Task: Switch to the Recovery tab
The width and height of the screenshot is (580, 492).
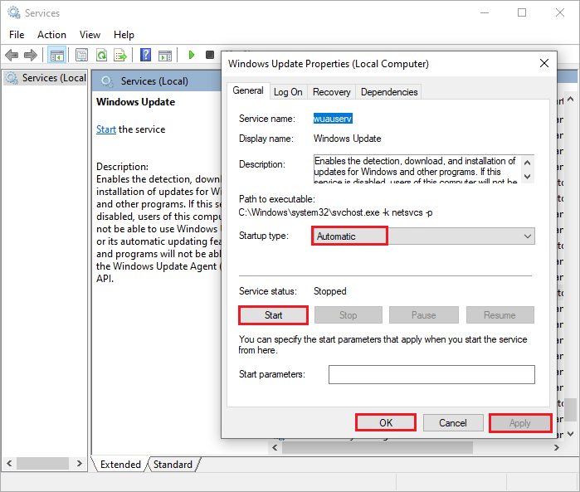Action: (x=331, y=92)
